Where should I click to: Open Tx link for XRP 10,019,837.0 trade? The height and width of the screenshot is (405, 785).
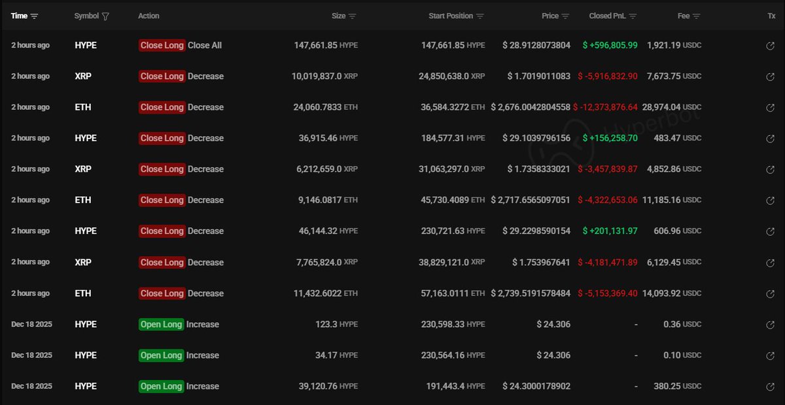(770, 76)
